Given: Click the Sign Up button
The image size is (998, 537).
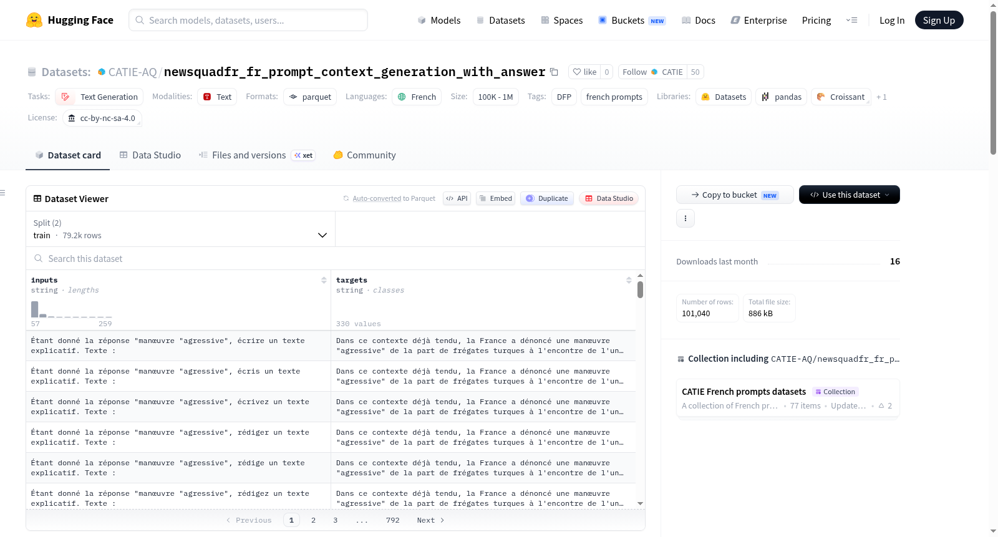Looking at the screenshot, I should 939,20.
